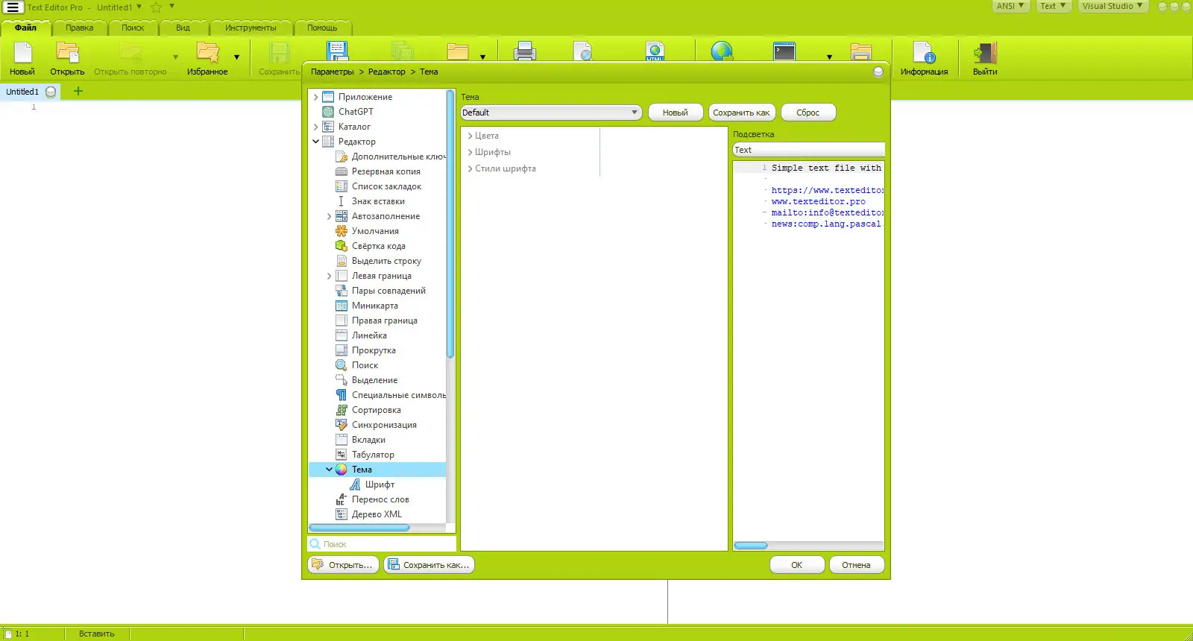Click the Сохранить как theme button
This screenshot has height=641, width=1193.
[742, 113]
